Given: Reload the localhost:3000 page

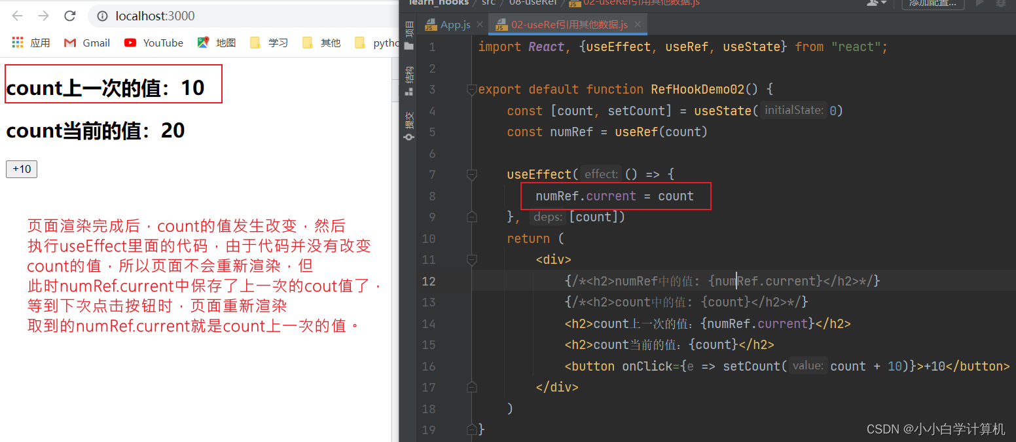Looking at the screenshot, I should click(x=70, y=16).
